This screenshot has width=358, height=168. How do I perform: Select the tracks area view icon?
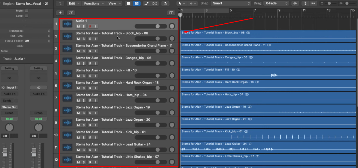point(137,3)
